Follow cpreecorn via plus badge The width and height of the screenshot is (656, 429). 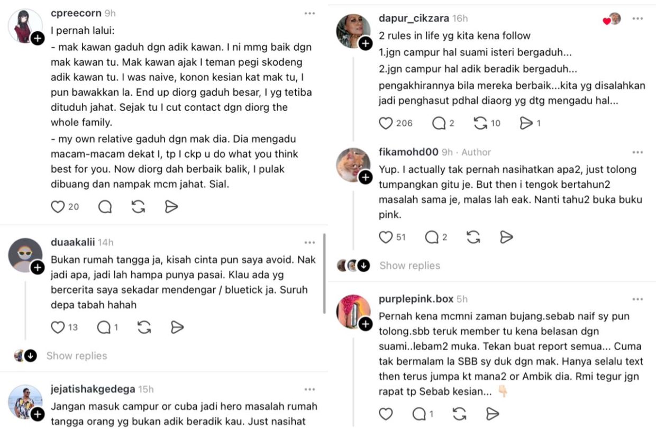coord(37,38)
